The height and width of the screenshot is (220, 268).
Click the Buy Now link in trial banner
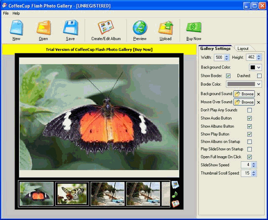click(143, 50)
